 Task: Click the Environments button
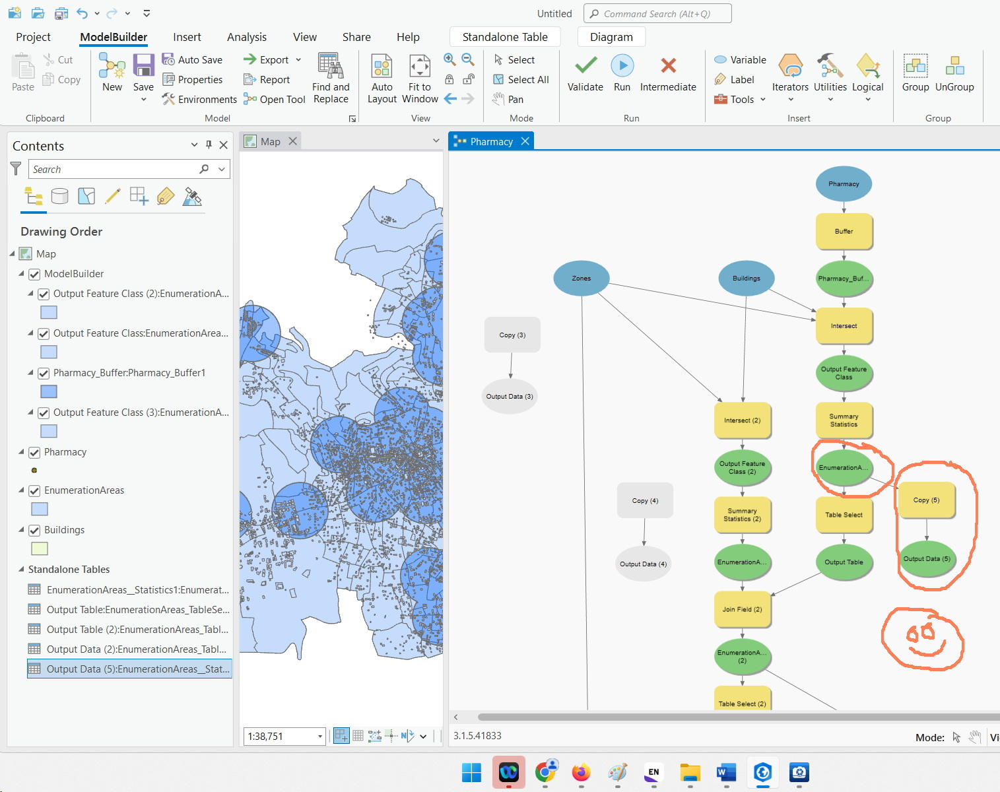199,99
